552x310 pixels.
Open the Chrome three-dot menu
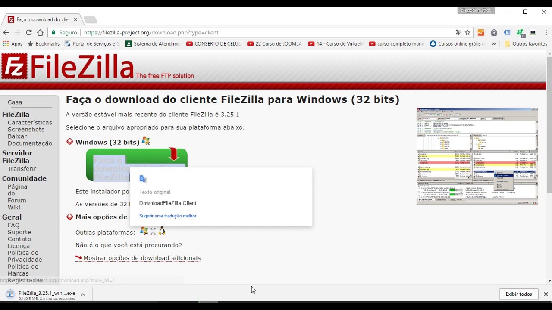(546, 32)
